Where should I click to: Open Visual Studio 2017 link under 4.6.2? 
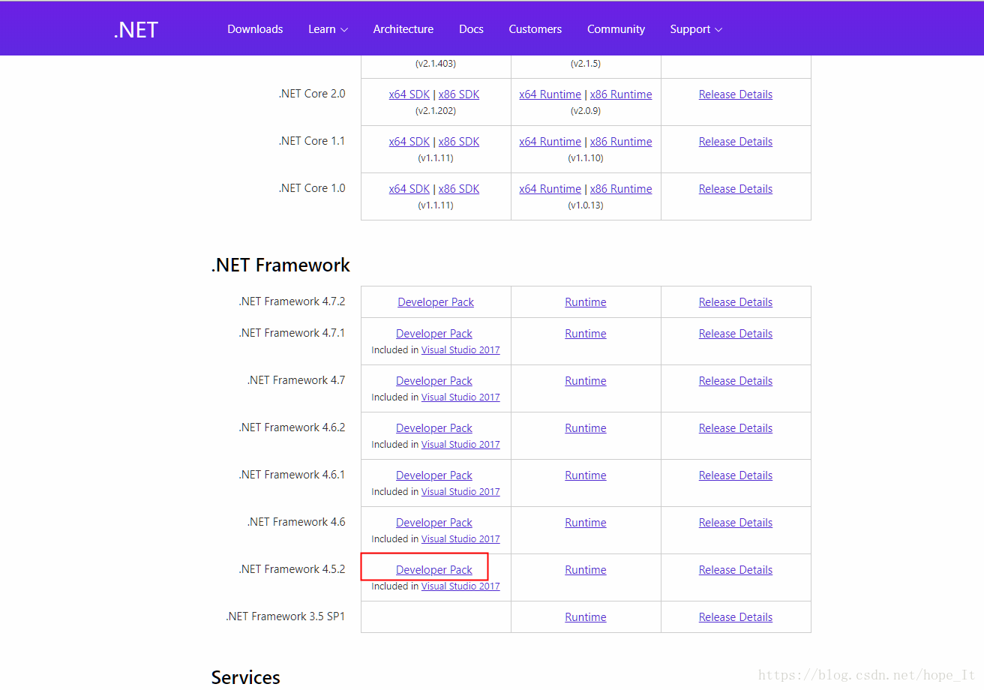click(460, 445)
